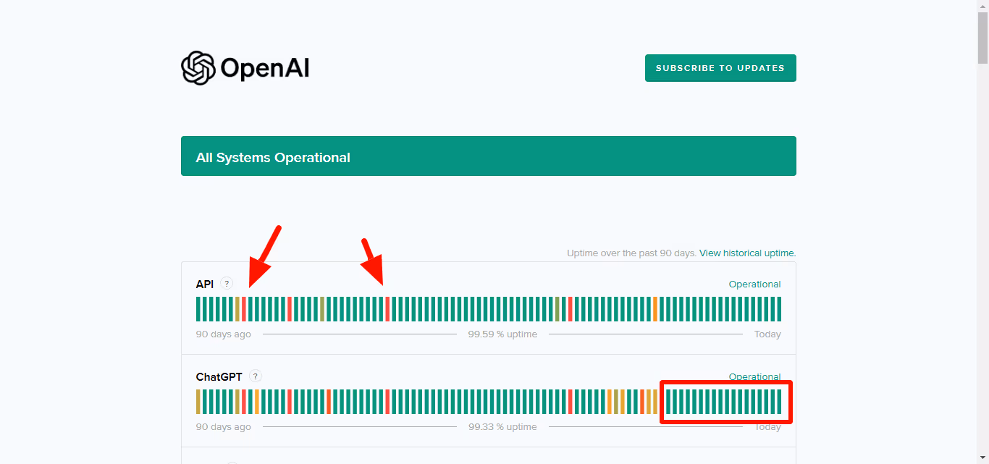989x464 pixels.
Task: Click the API row Operational status text
Action: [x=754, y=284]
